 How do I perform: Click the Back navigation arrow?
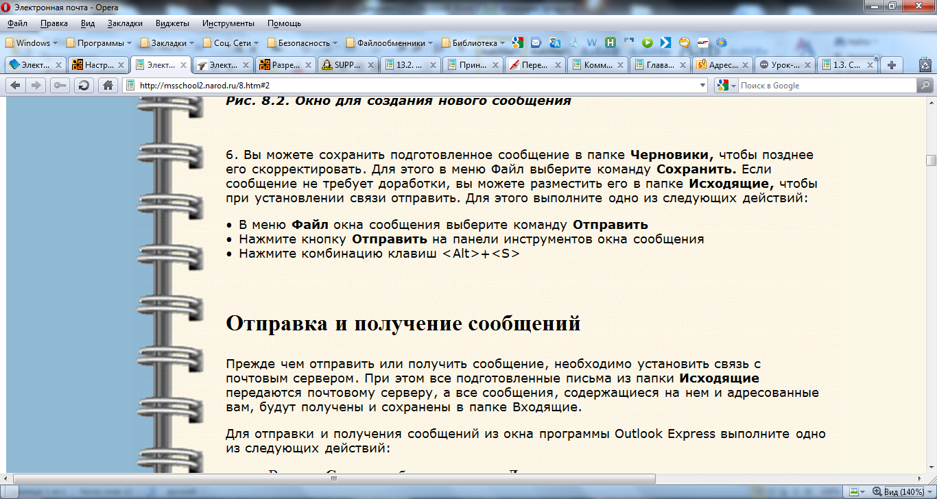(x=15, y=85)
